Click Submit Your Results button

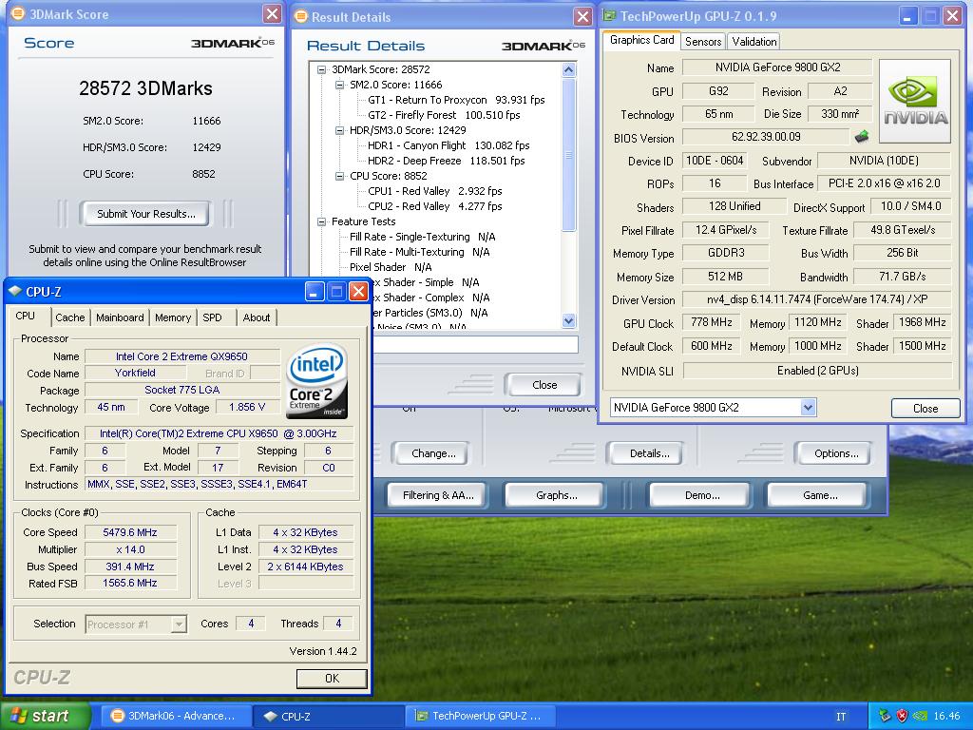point(145,214)
